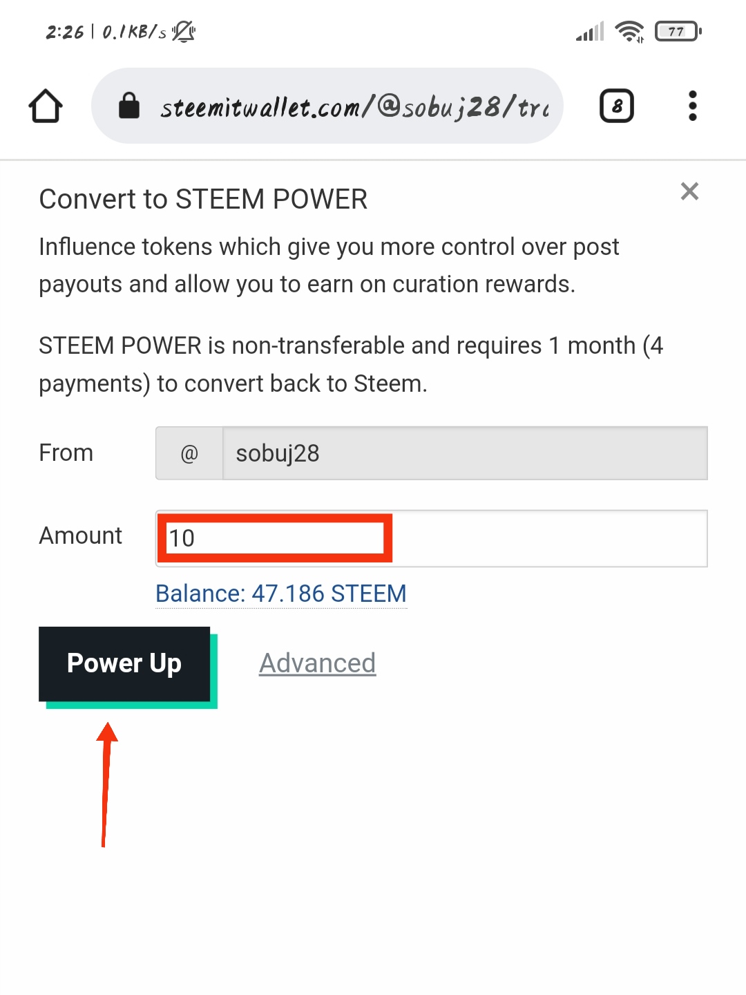Tap the 0.1KB/s network speed indicator
This screenshot has width=746, height=995.
point(134,32)
